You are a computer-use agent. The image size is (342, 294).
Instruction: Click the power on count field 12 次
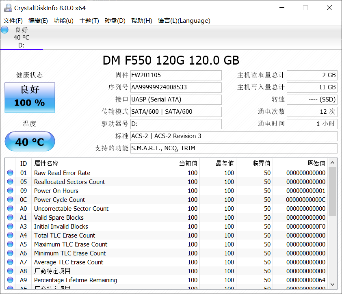coord(312,112)
